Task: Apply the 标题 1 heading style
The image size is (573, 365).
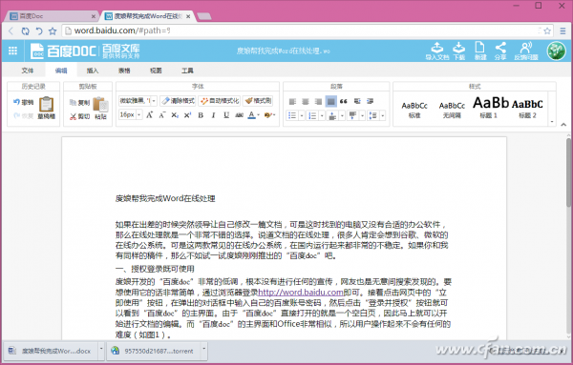Action: coord(491,108)
